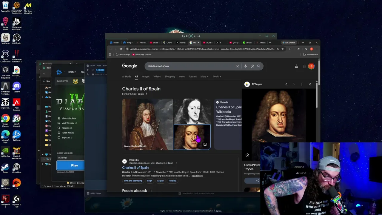Click Add a Game in Steam

94,193
